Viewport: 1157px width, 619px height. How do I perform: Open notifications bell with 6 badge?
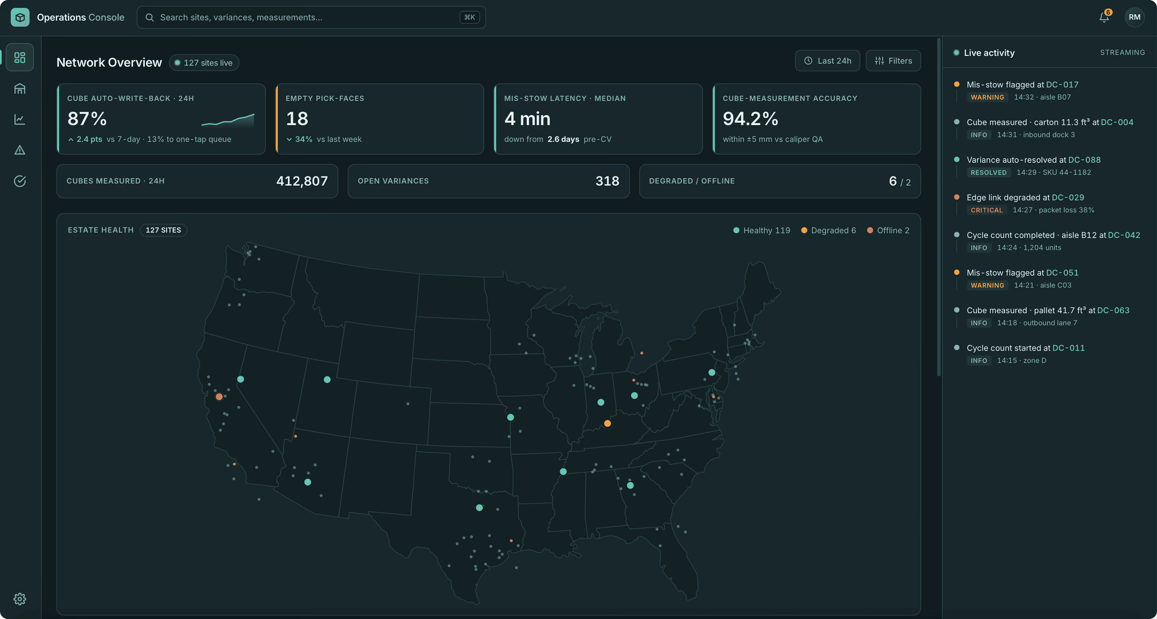click(1104, 17)
